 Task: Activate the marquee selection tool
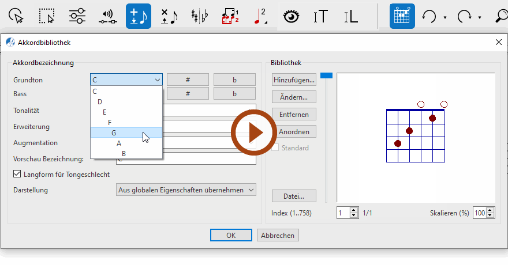tap(47, 16)
